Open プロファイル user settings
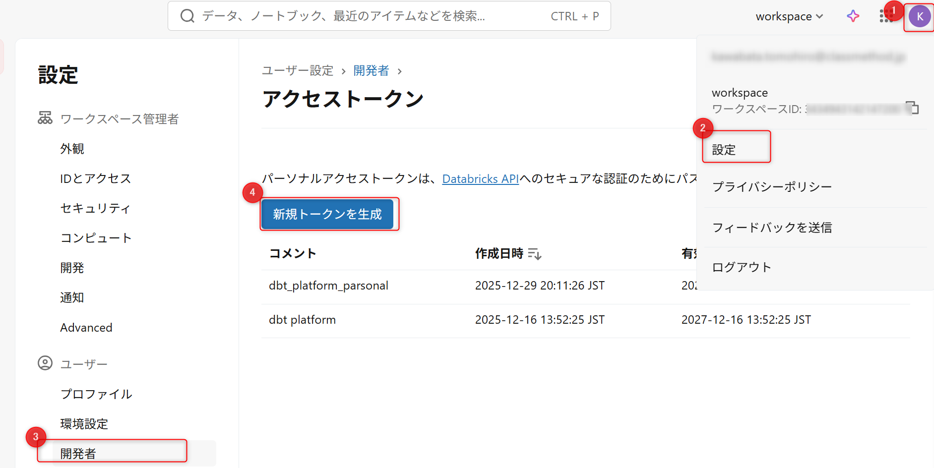Image resolution: width=934 pixels, height=468 pixels. coord(96,394)
